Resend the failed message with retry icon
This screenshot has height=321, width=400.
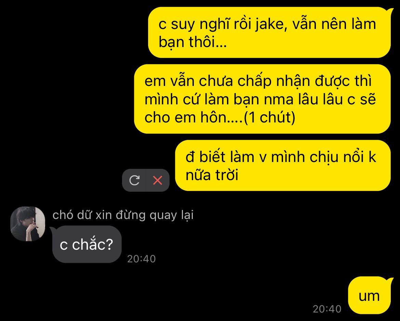(x=134, y=180)
